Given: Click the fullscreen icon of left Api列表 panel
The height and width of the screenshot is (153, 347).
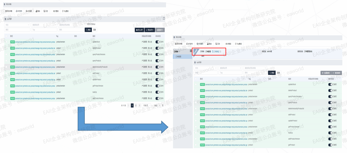Looking at the screenshot, I should (x=164, y=19).
